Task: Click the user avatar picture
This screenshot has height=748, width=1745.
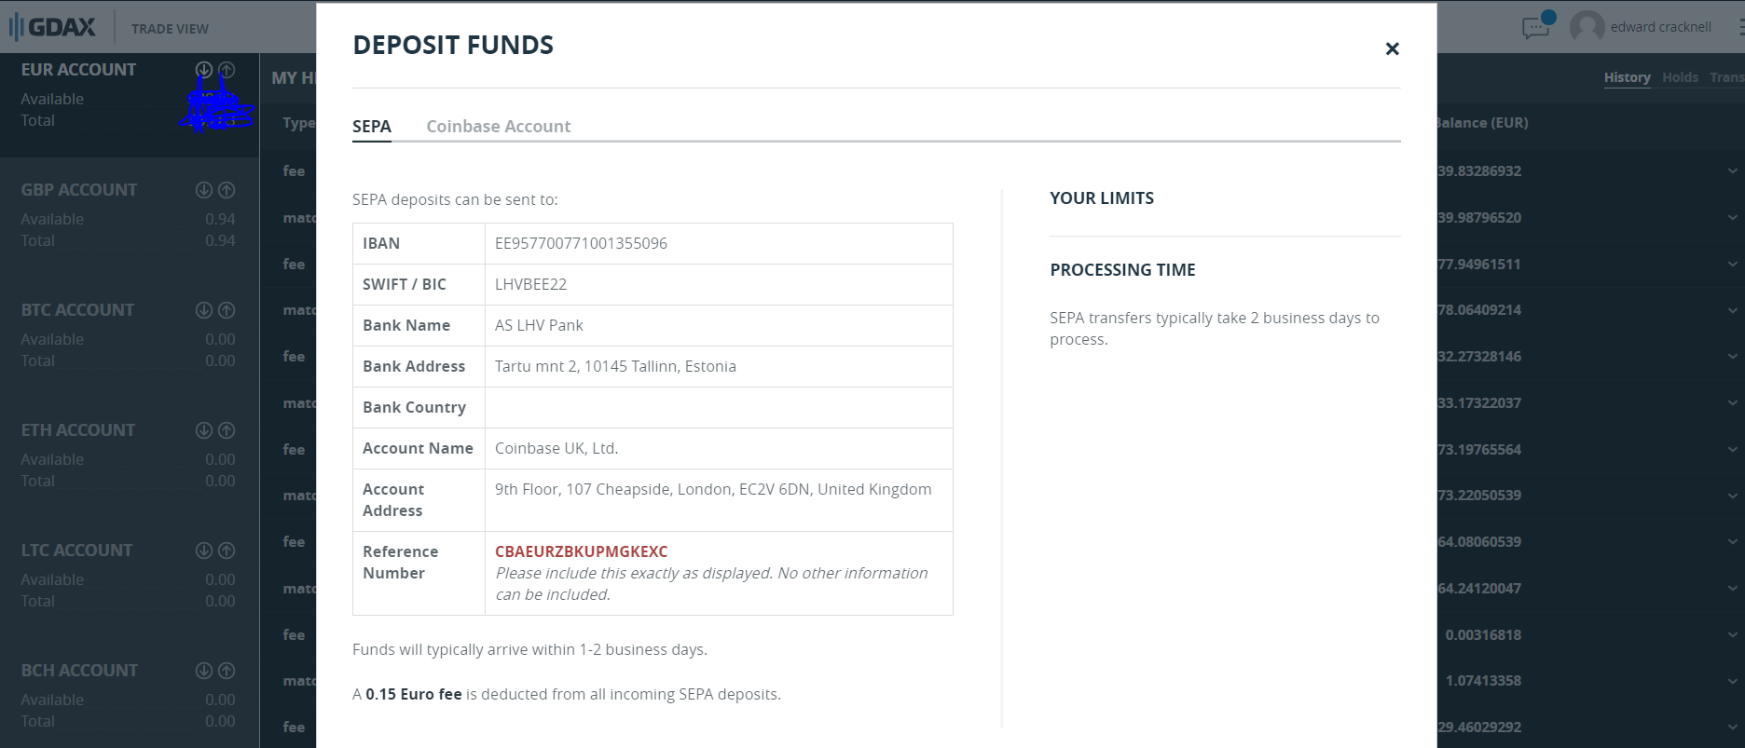Action: [x=1587, y=27]
